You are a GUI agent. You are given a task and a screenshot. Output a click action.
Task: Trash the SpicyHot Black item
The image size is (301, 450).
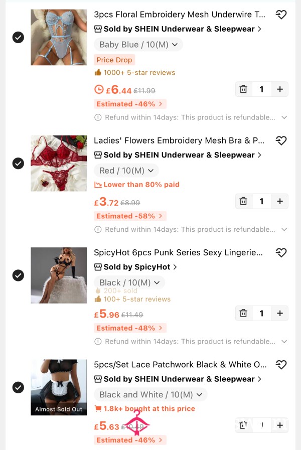click(243, 313)
